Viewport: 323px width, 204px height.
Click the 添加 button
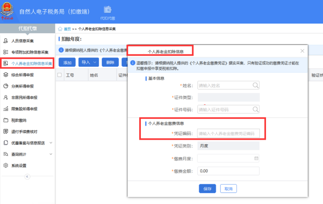click(67, 62)
